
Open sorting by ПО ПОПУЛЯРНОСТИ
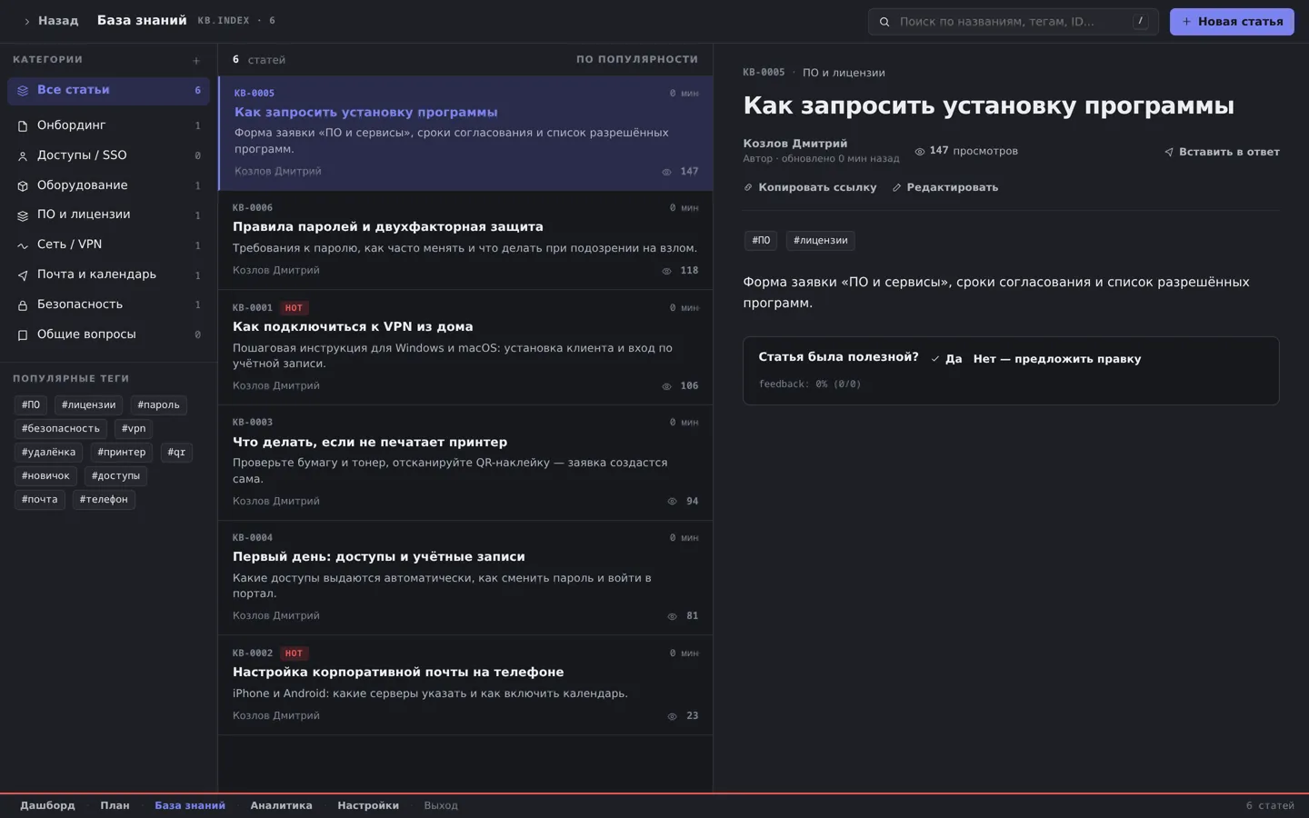(637, 60)
